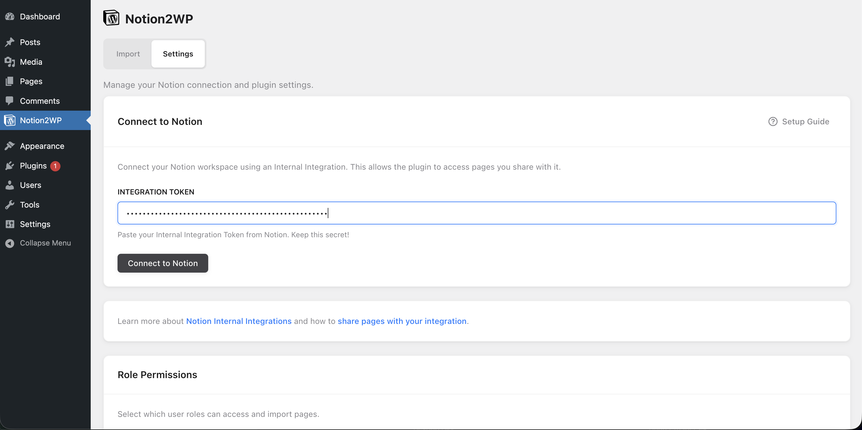Click the Pages icon in sidebar
862x430 pixels.
click(10, 81)
